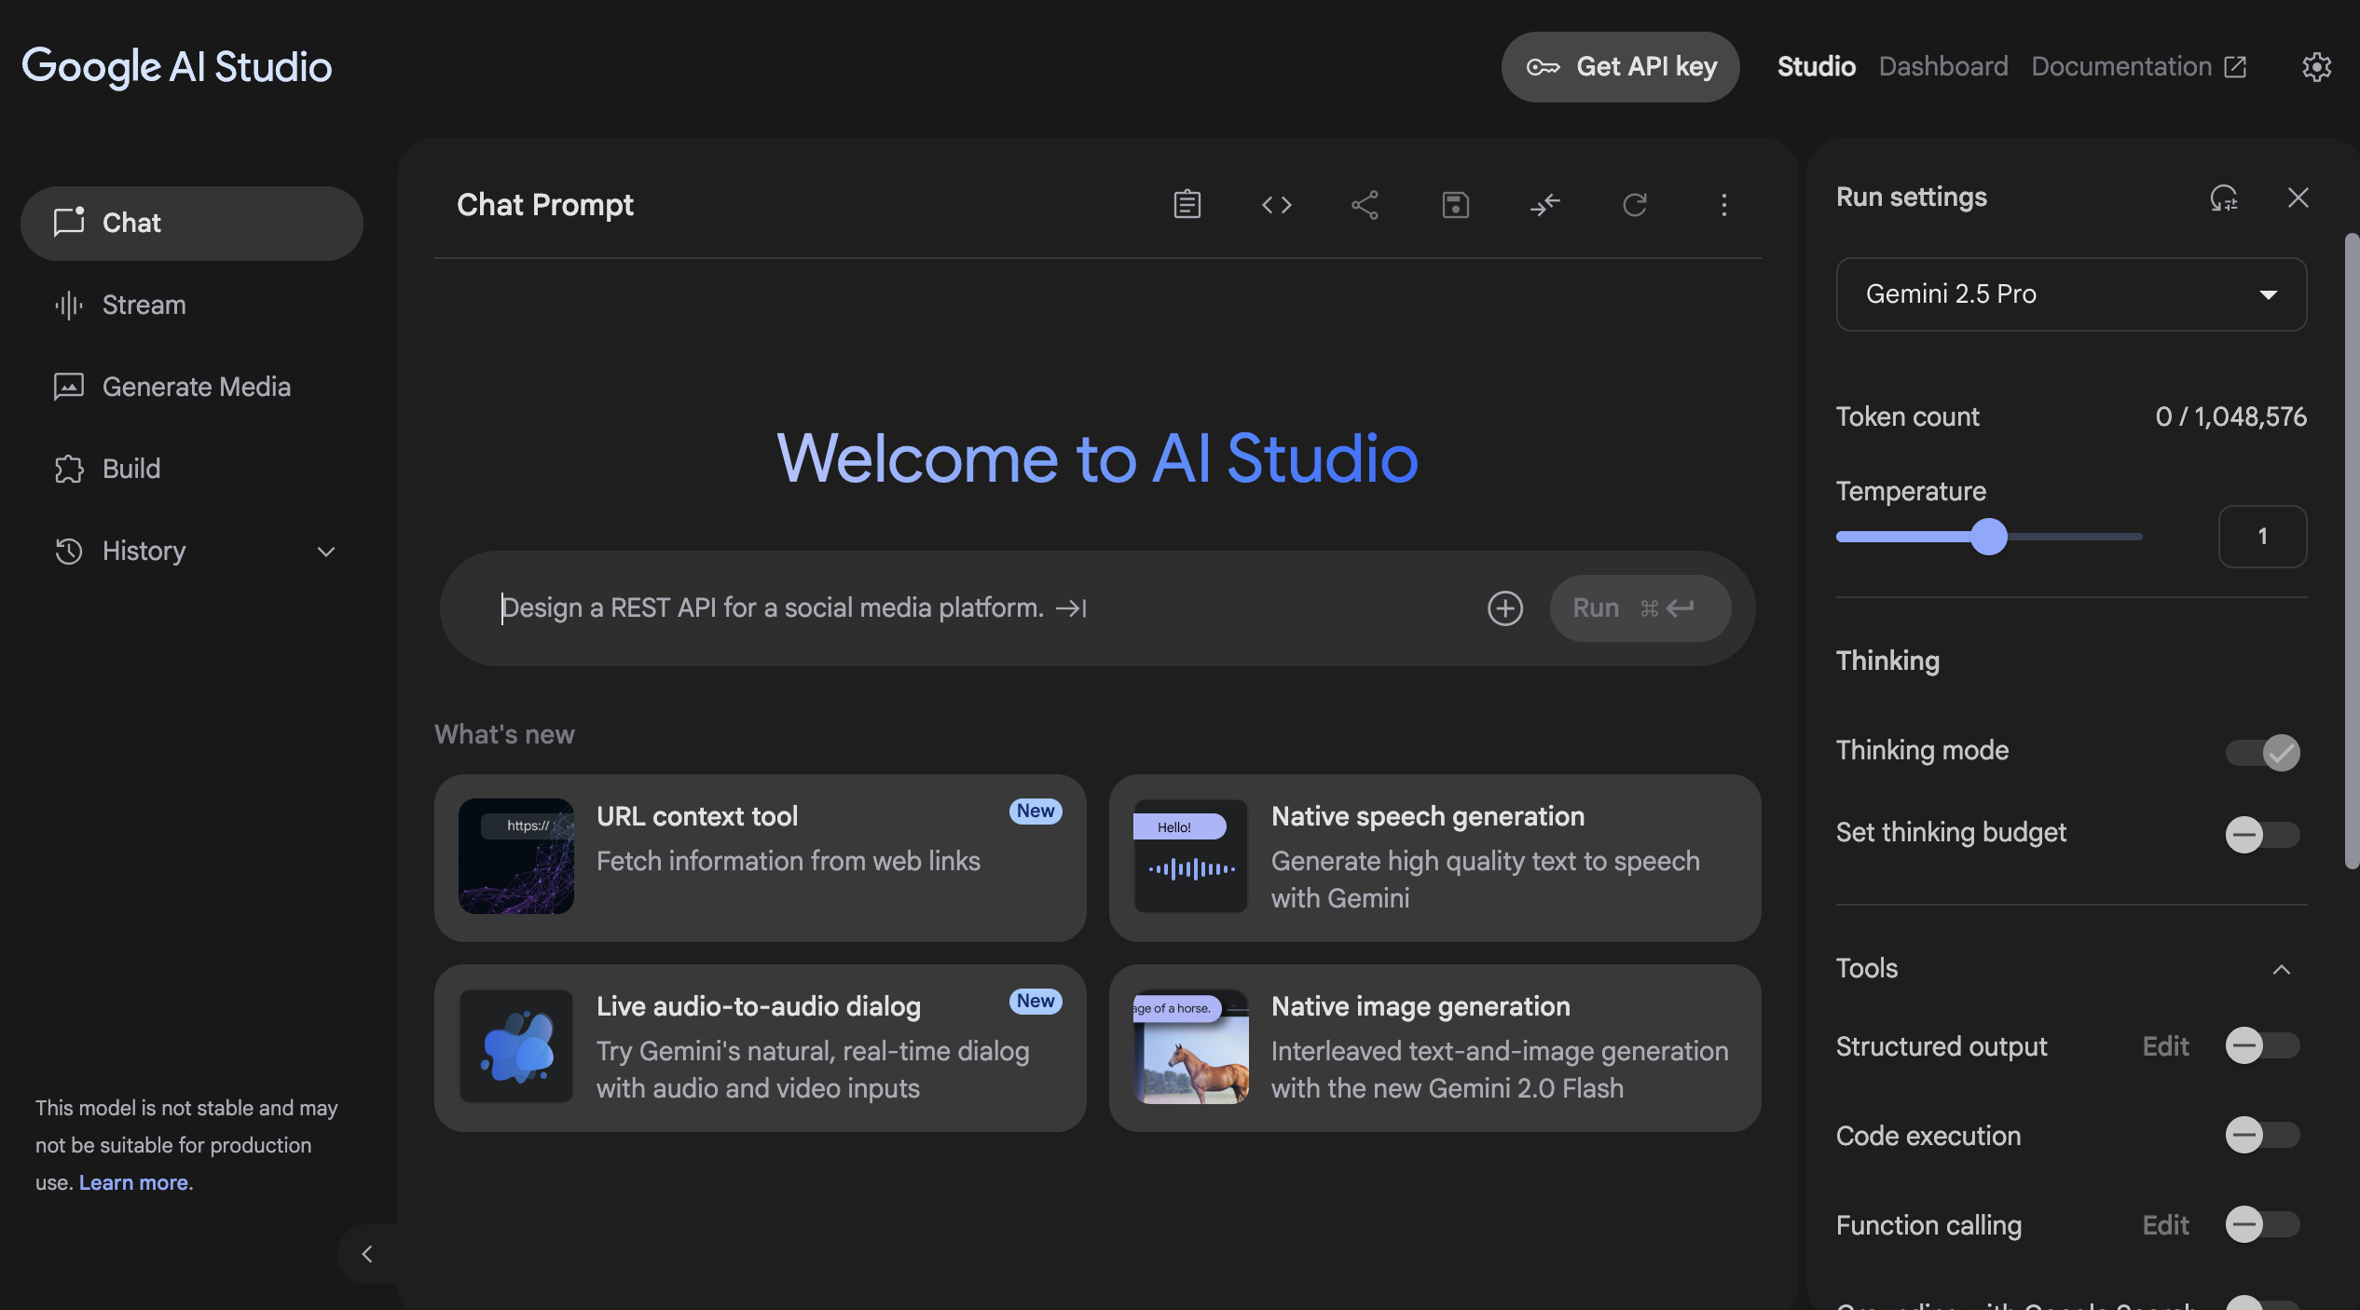
Task: Click the tab-insert arrow in prompt placeholder
Action: click(x=1071, y=608)
